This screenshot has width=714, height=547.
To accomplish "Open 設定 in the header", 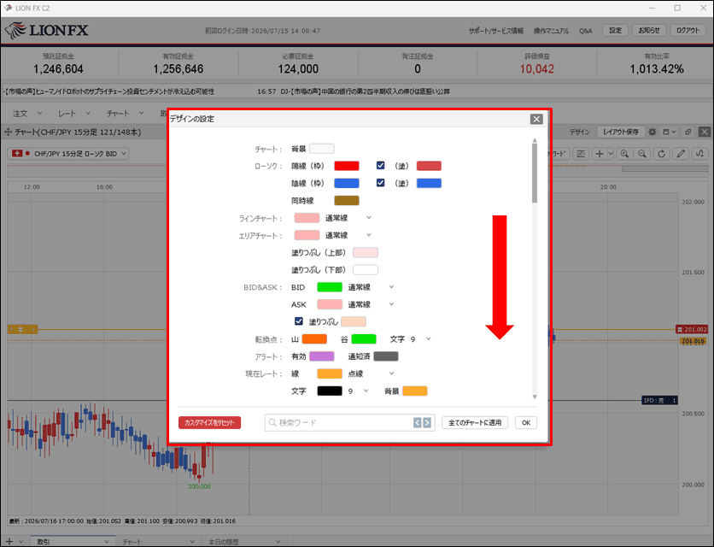I will click(x=615, y=31).
